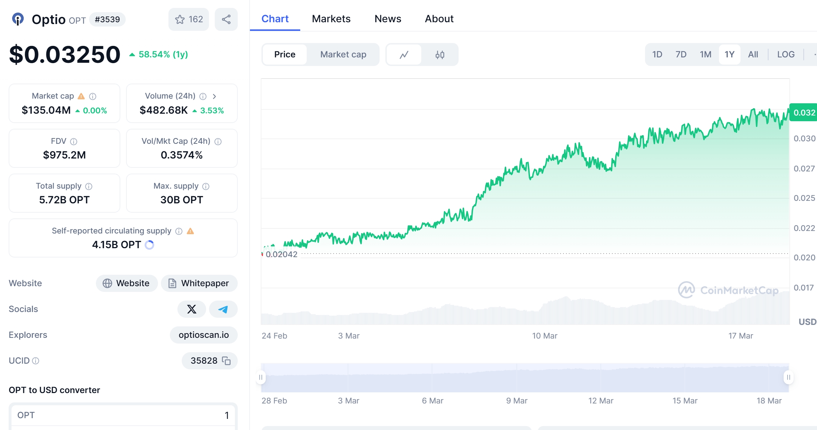Click the 0.032 current price label

(804, 113)
